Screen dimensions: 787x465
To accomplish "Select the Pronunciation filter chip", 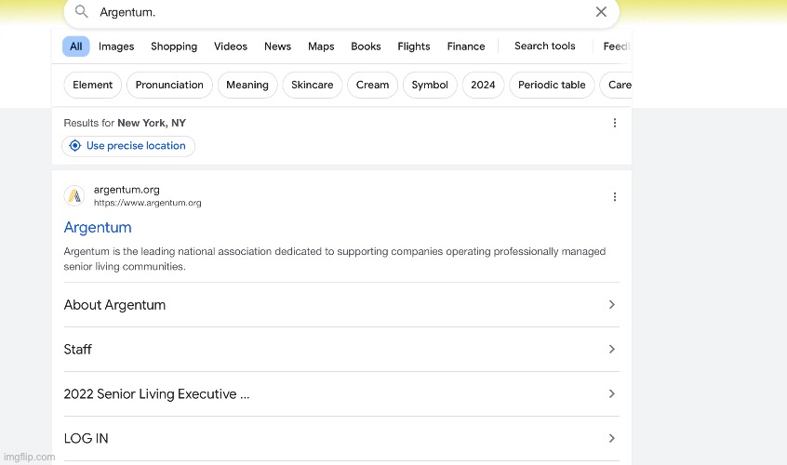I will pyautogui.click(x=169, y=86).
